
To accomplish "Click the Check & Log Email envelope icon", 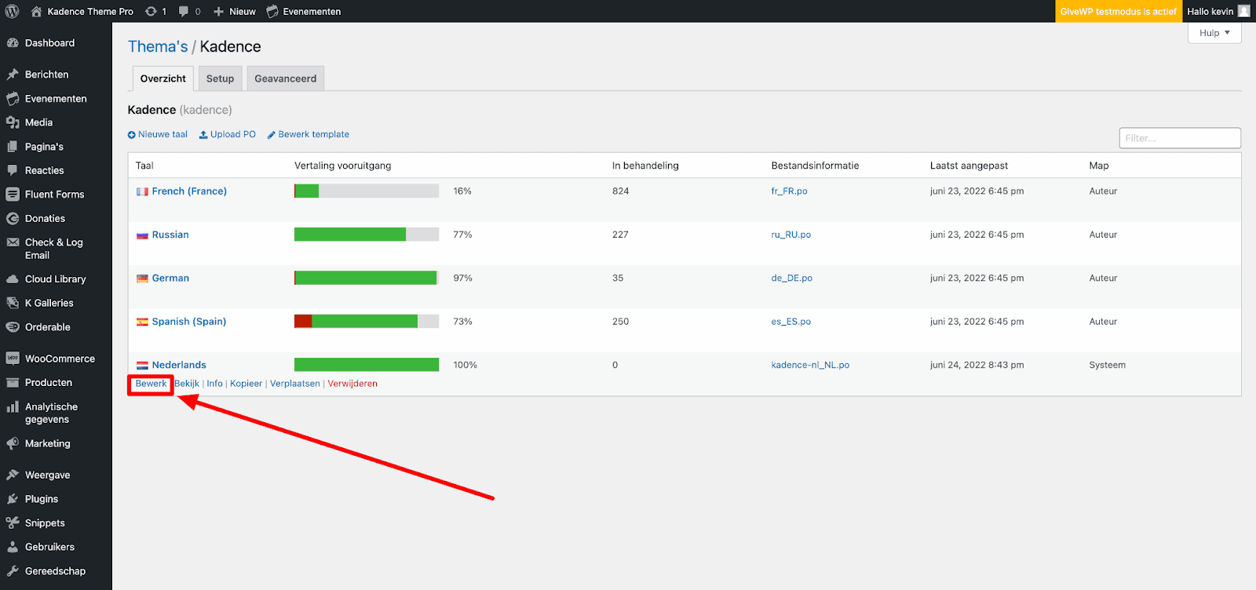I will [x=13, y=242].
